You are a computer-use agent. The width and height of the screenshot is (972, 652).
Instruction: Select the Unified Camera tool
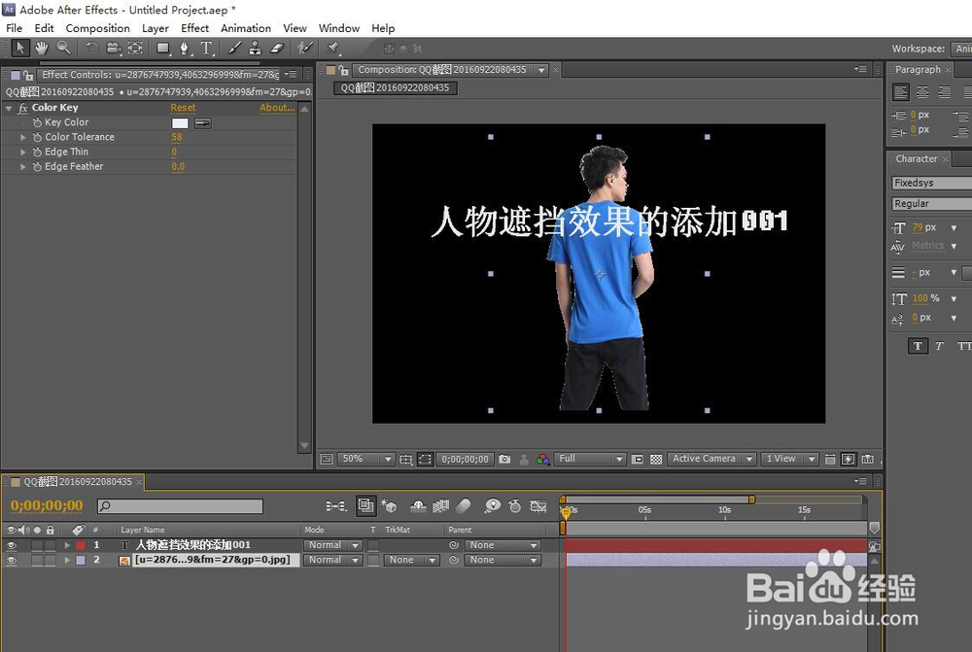[114, 48]
